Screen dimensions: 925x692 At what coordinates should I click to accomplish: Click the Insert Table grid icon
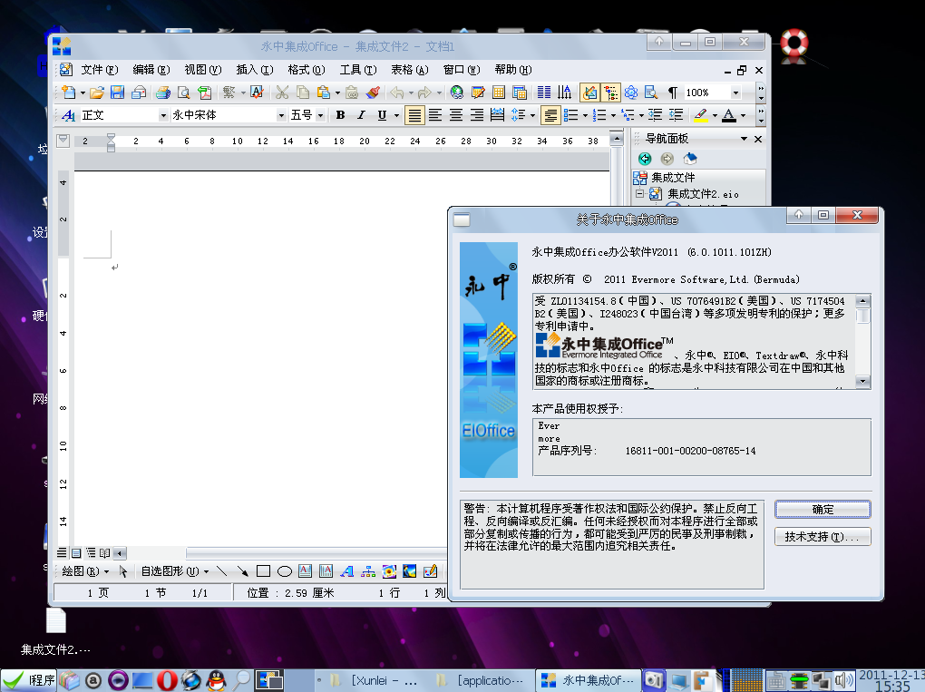pos(499,93)
